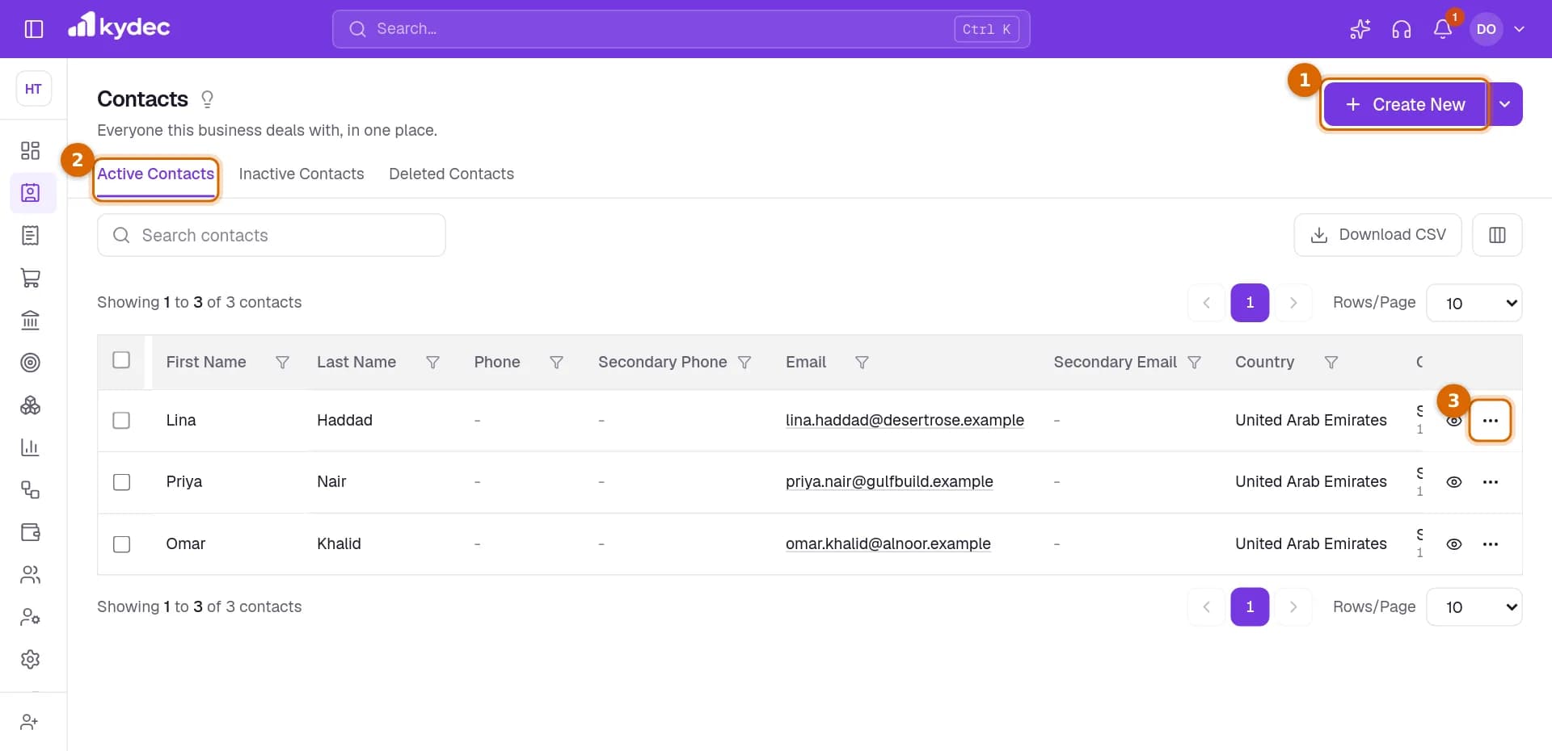Image resolution: width=1552 pixels, height=751 pixels.
Task: Select the checkbox for Omar Khalid
Action: pyautogui.click(x=121, y=544)
